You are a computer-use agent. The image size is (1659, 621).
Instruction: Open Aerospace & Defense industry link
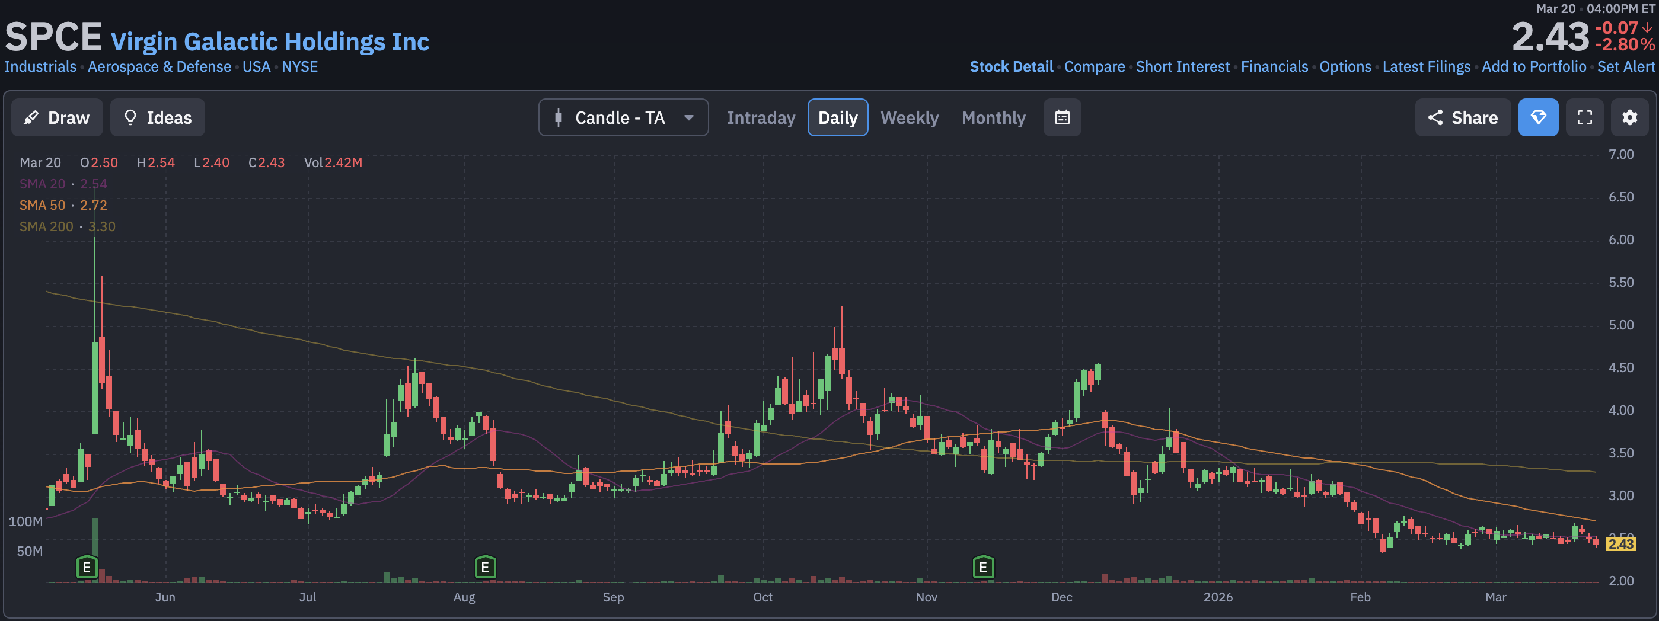pyautogui.click(x=159, y=67)
